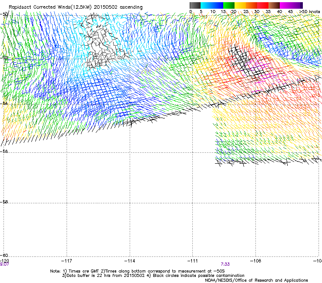Click the legend label '40'
Viewport: 322px width, 283px height.
[279, 12]
